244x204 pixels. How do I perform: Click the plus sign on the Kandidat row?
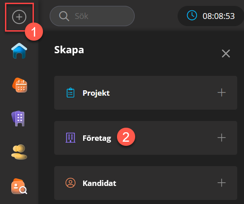point(221,183)
